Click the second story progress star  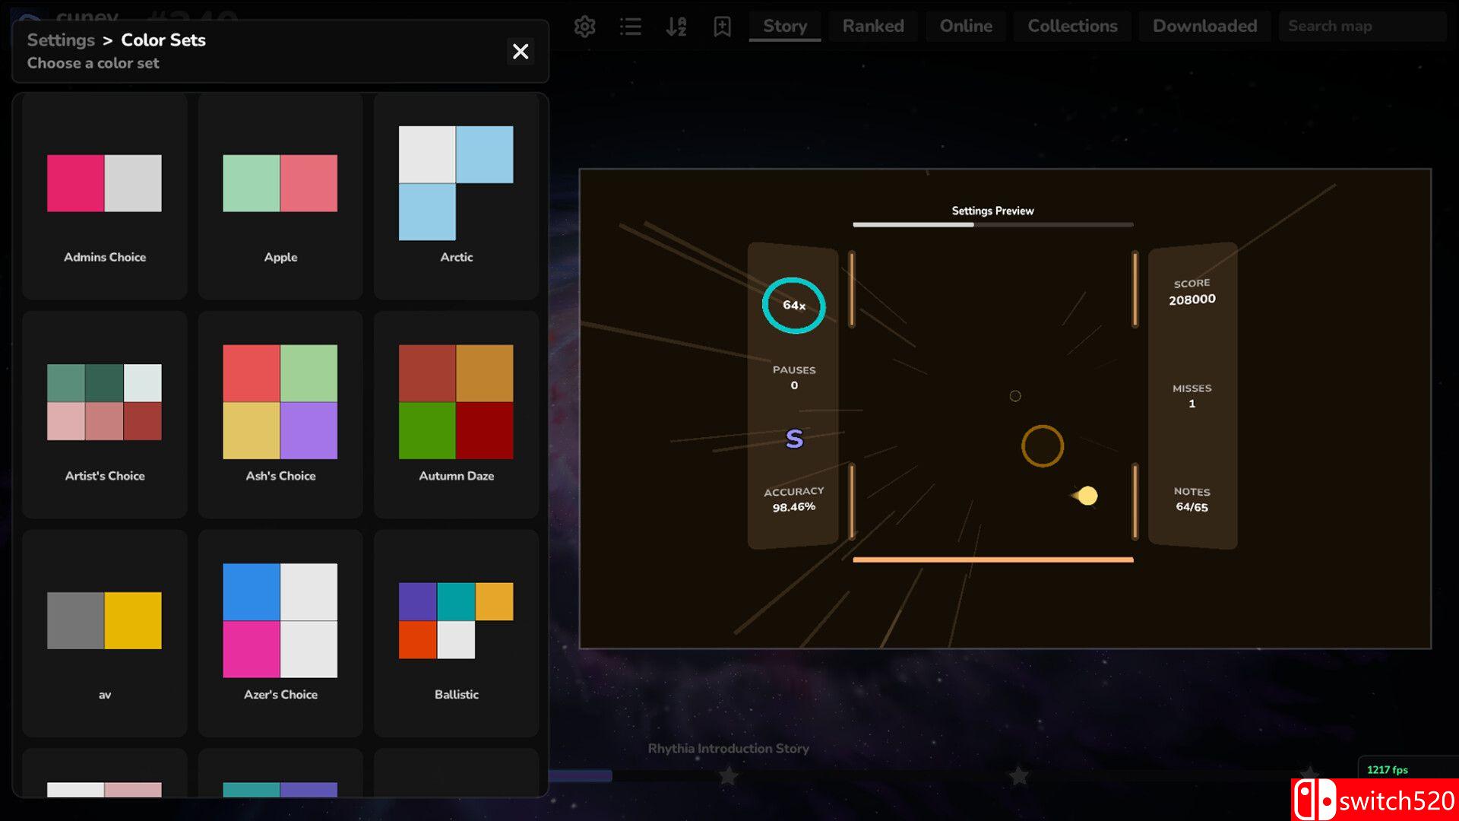click(1018, 775)
